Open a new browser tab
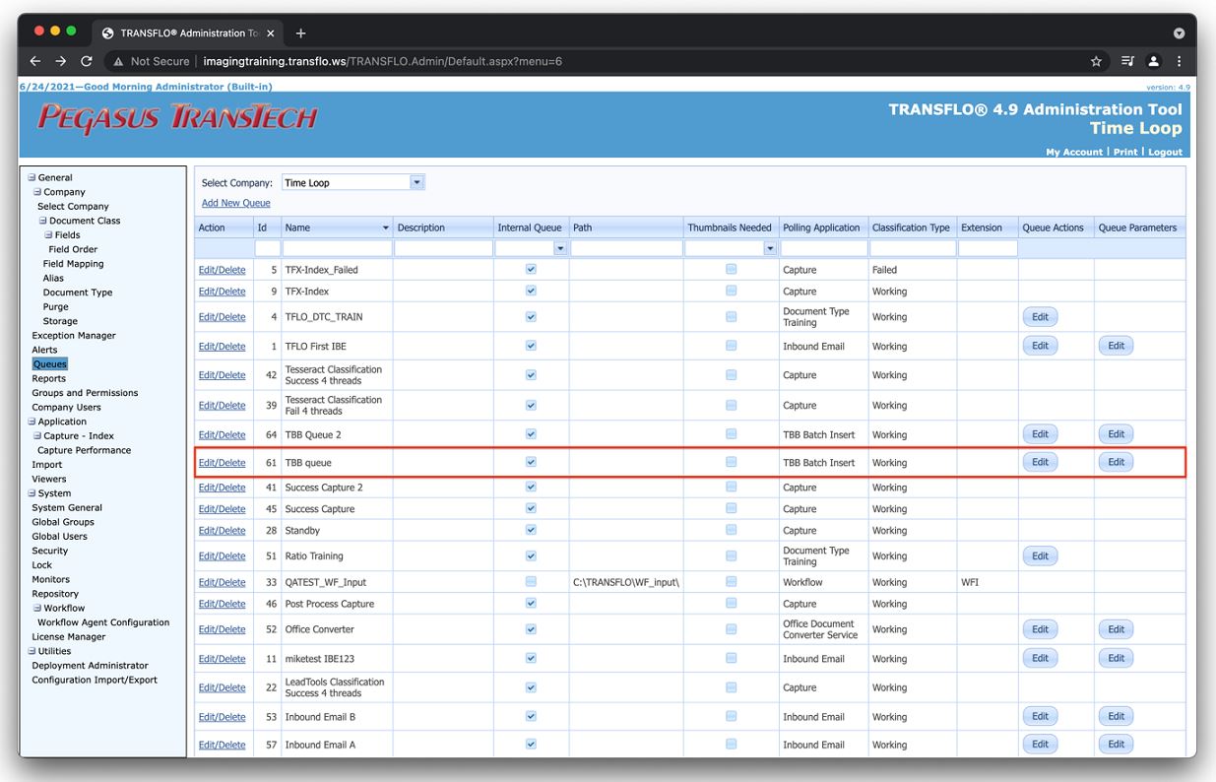1216x782 pixels. tap(301, 33)
